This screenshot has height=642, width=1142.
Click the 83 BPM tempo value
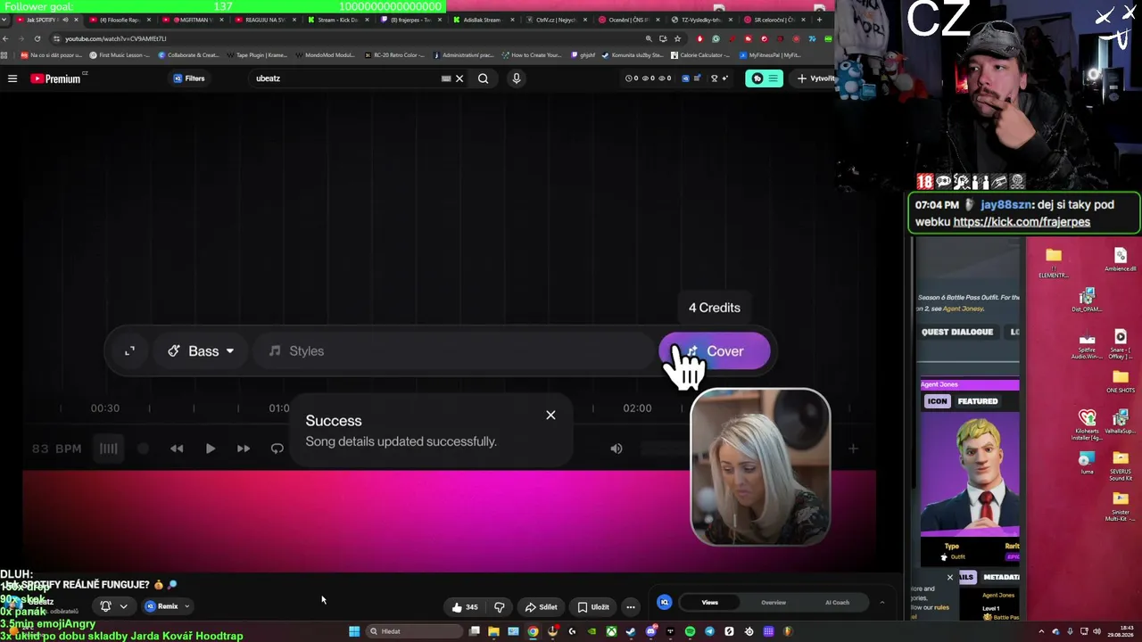[56, 449]
